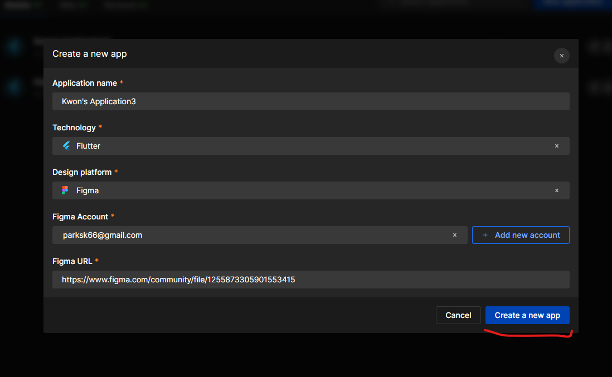Click the Create a new app button

[527, 315]
